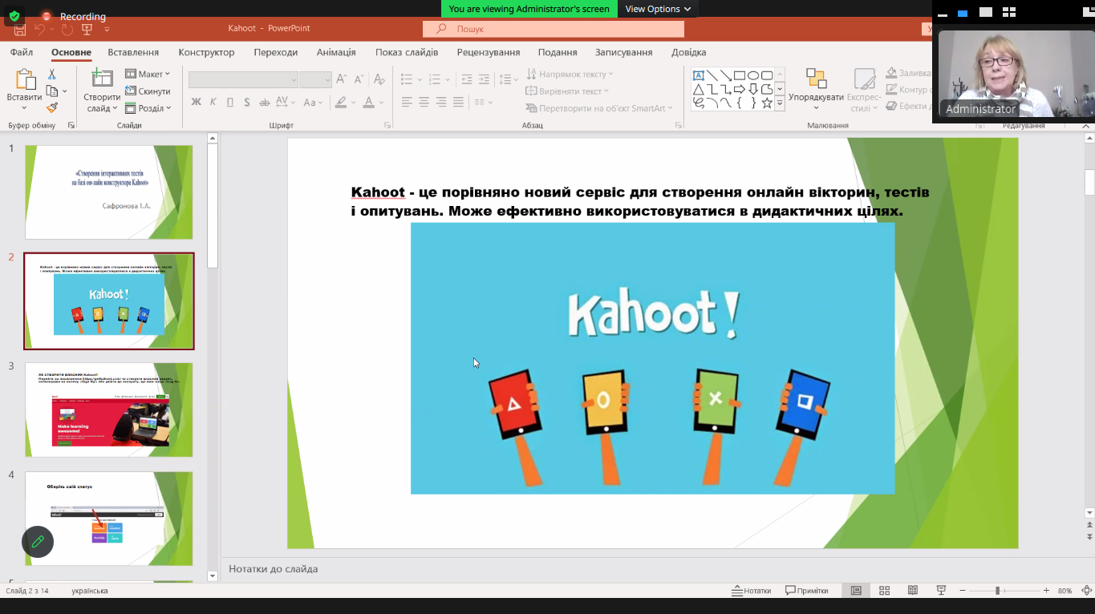This screenshot has height=614, width=1095.
Task: Open the Файл menu tab
Action: [x=22, y=52]
